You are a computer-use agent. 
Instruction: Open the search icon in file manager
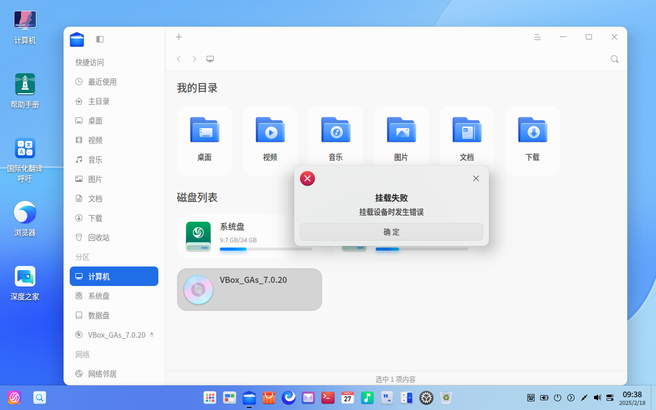pyautogui.click(x=614, y=59)
